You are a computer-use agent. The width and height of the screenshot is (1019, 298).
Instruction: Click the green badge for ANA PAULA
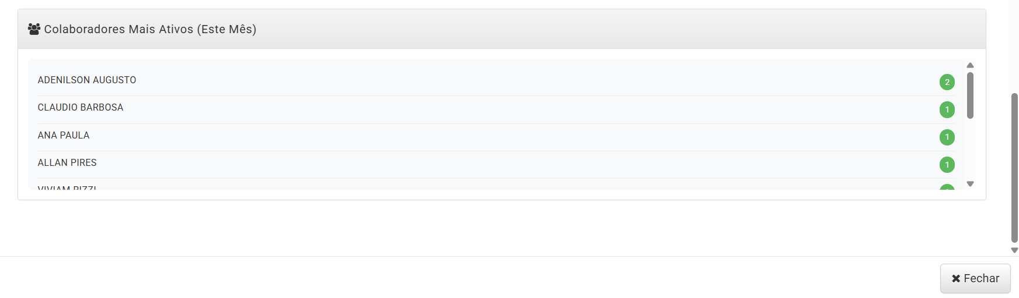[947, 137]
